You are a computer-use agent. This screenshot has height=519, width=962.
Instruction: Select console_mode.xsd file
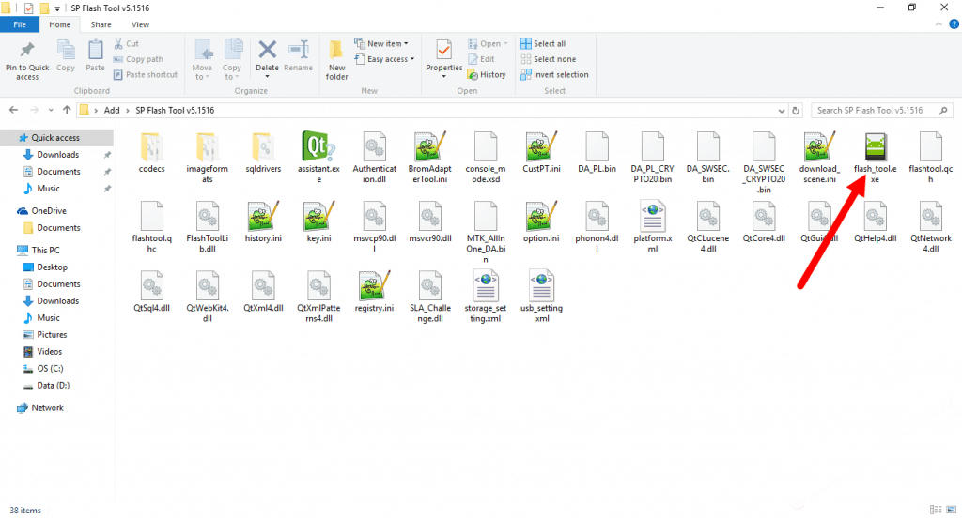pos(486,147)
